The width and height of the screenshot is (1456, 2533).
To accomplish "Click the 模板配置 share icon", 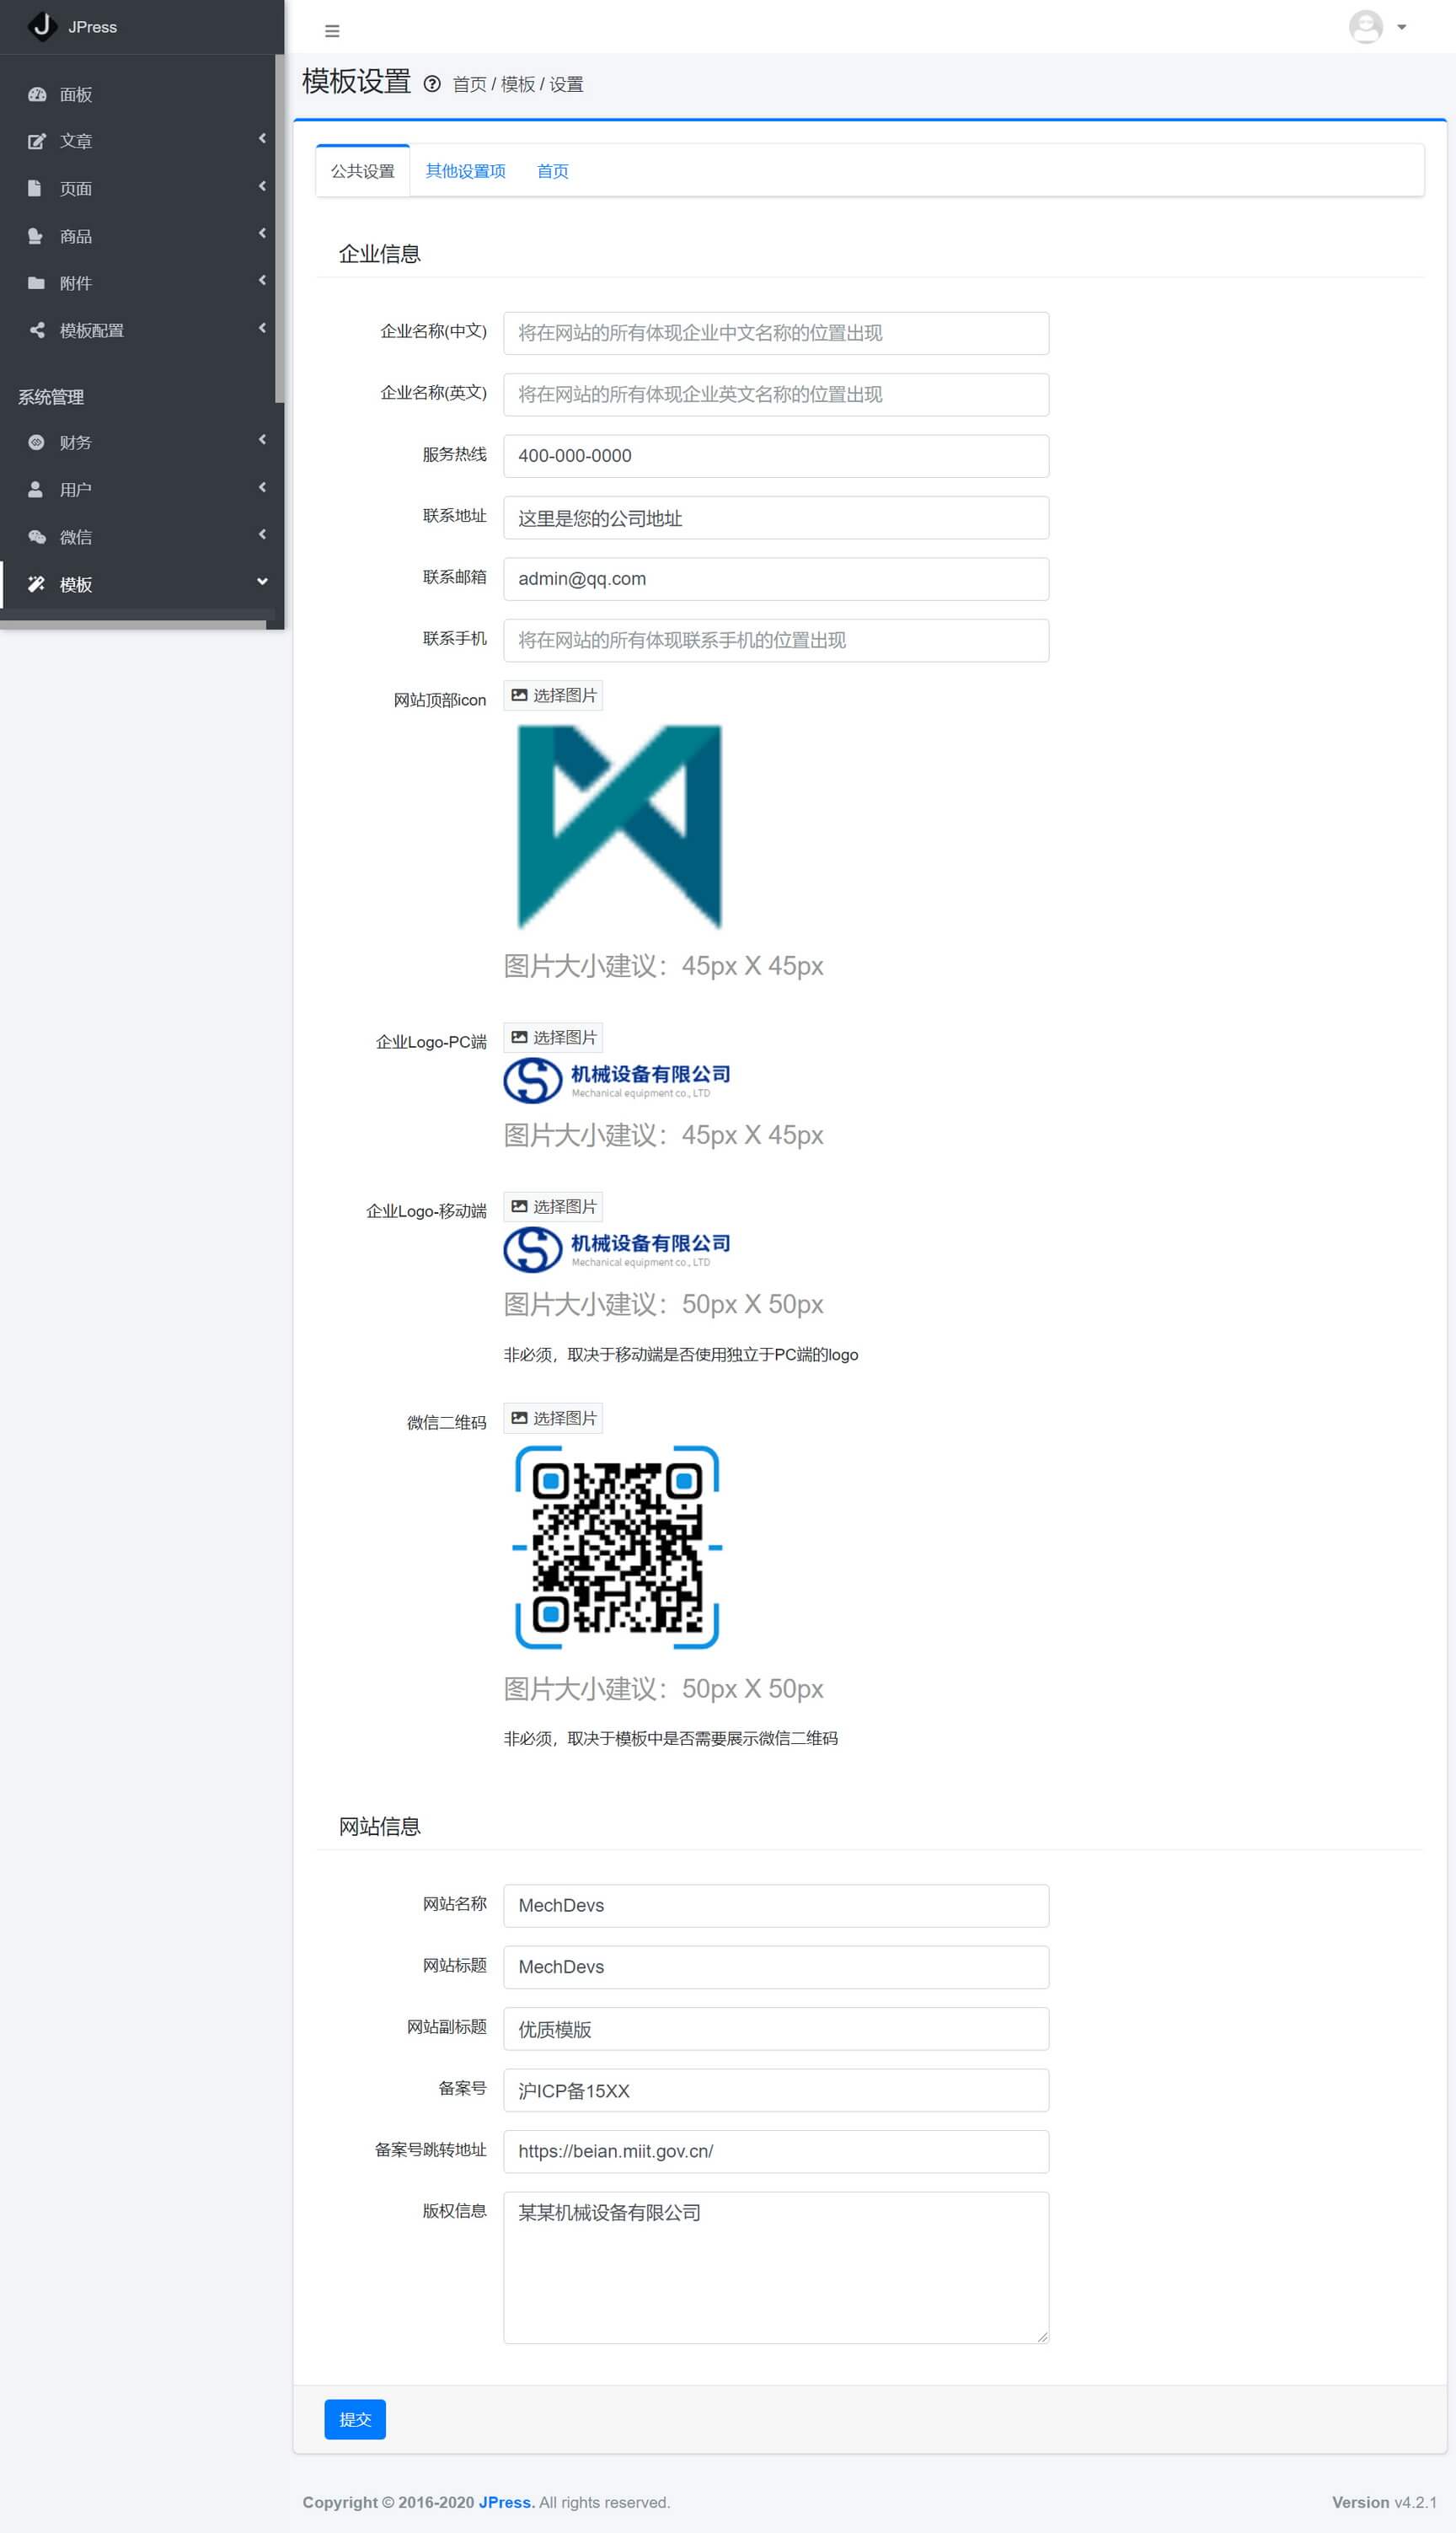I will coord(37,330).
